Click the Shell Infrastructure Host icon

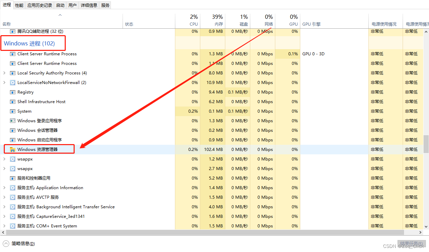13,102
